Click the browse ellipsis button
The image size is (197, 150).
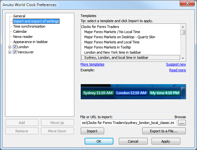(x=182, y=123)
